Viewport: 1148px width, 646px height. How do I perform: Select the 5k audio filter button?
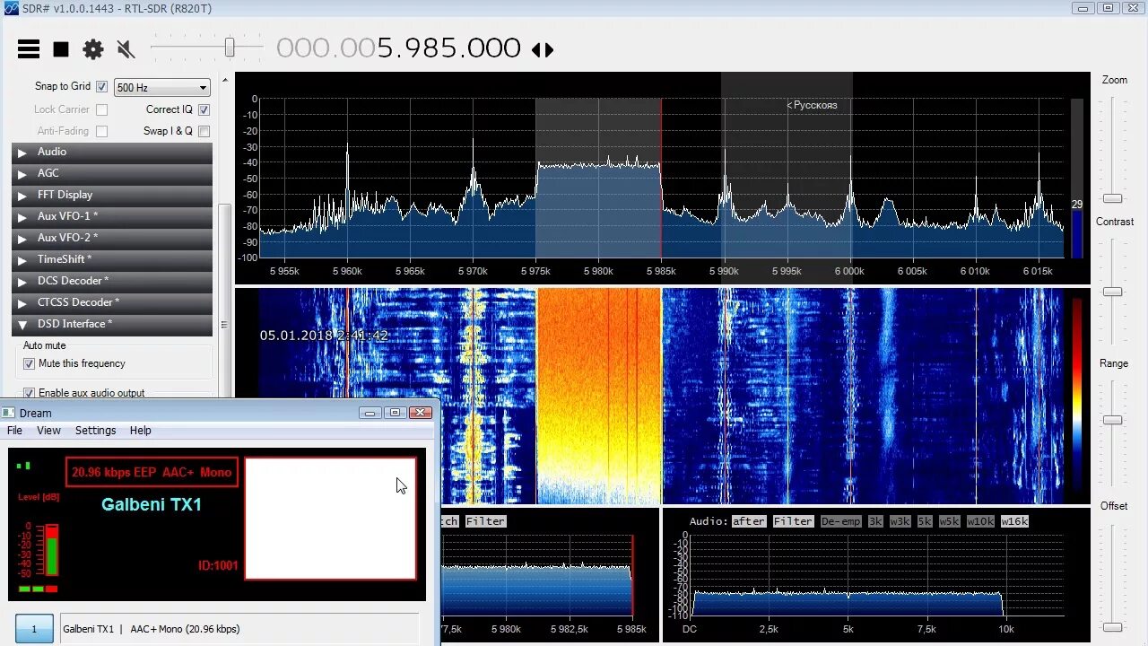click(x=925, y=521)
